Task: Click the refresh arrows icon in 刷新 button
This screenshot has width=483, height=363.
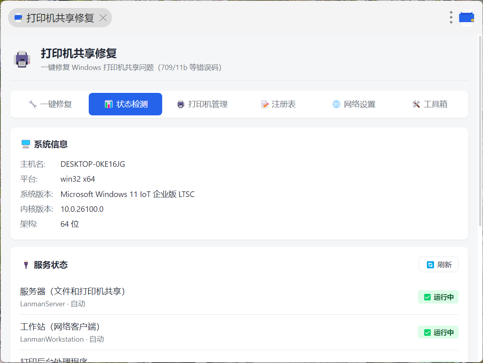Action: pyautogui.click(x=430, y=265)
